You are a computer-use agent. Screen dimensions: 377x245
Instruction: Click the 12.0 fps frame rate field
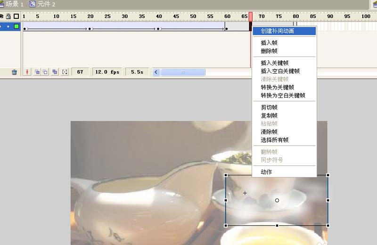(107, 72)
